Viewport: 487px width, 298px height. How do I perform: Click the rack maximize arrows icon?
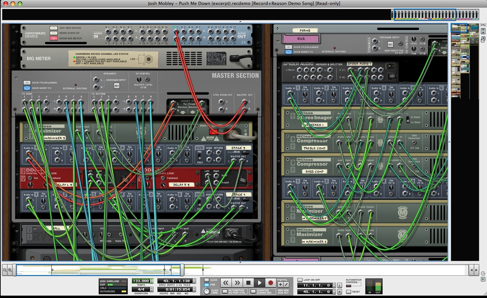[x=483, y=31]
